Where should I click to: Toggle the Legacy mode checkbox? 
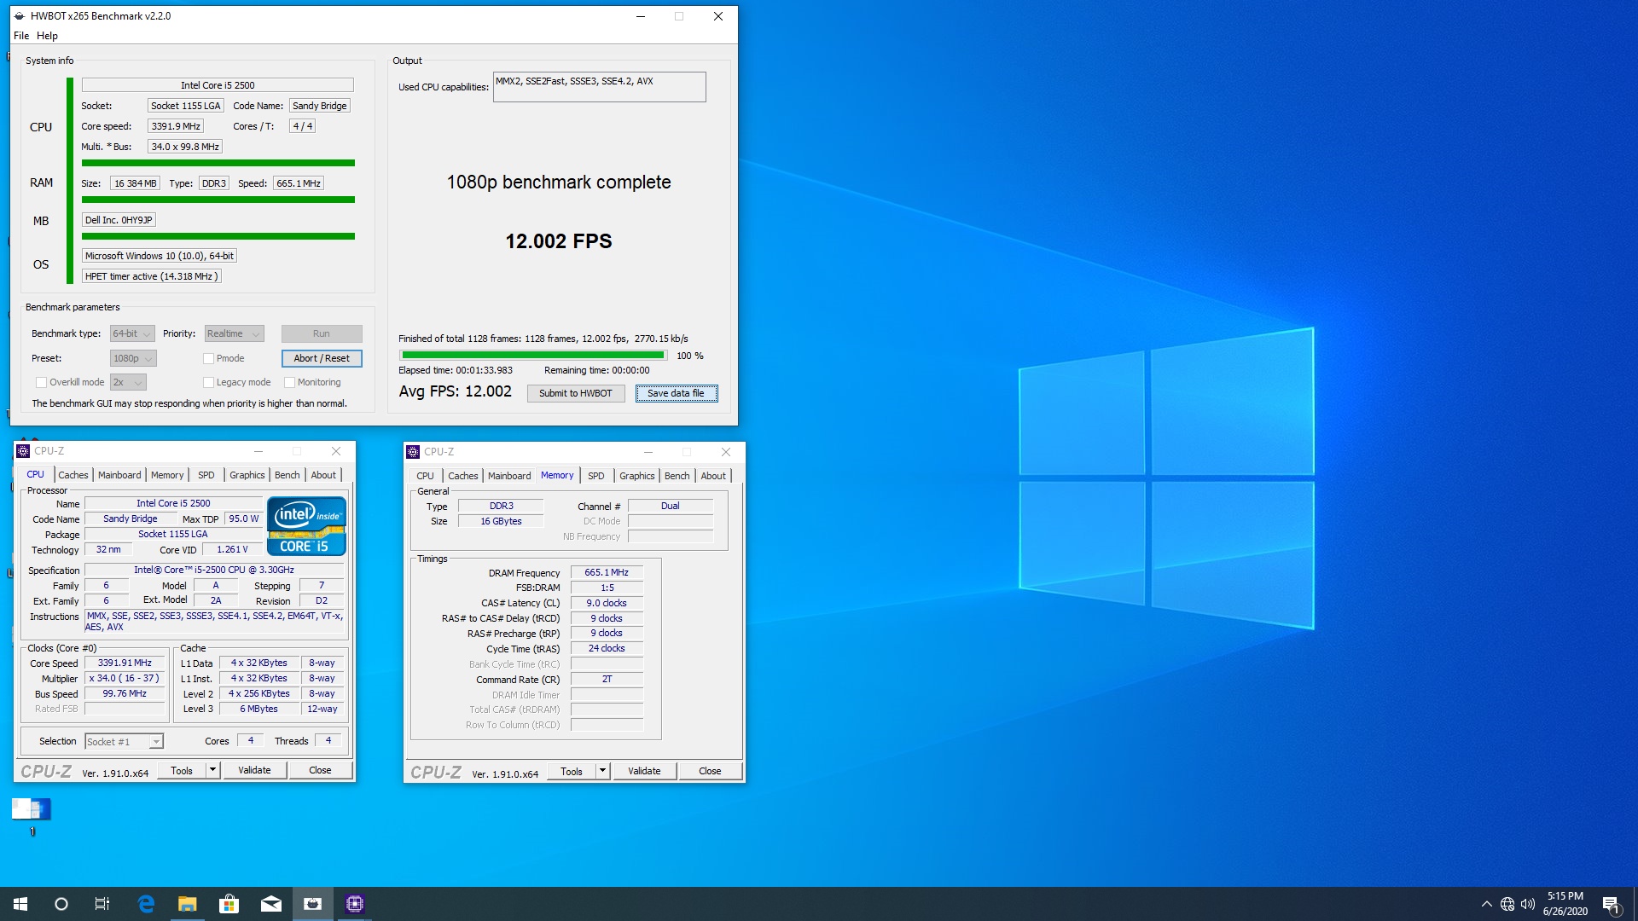208,383
